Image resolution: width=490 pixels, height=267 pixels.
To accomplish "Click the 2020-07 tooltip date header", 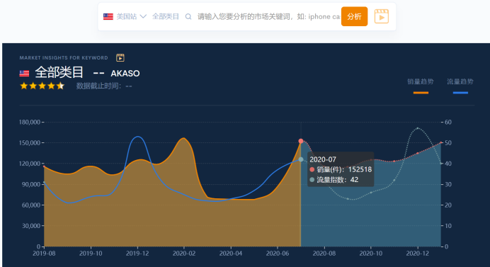I will (x=323, y=159).
